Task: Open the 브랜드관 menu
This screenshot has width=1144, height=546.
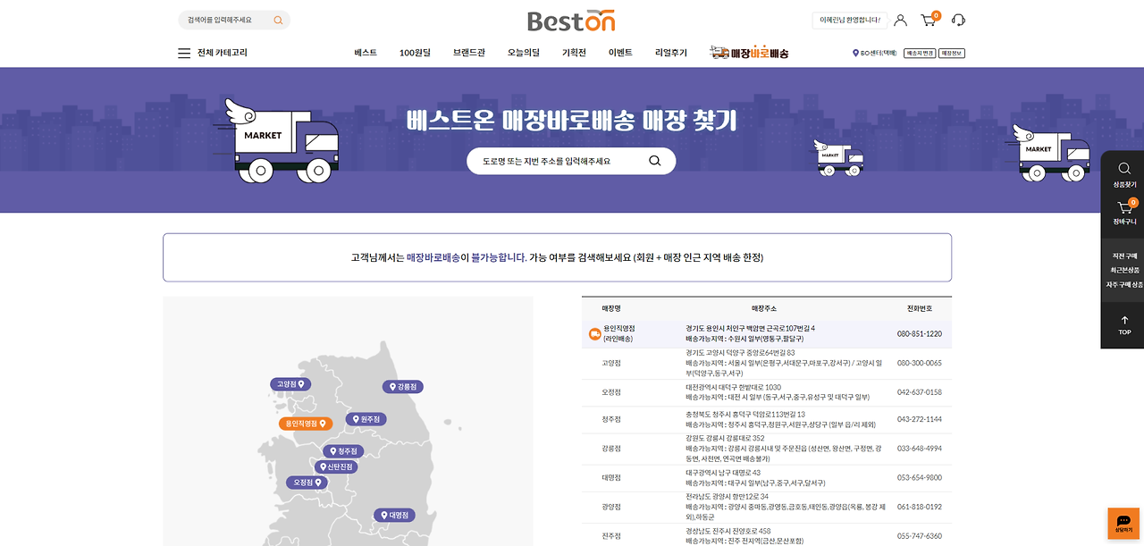Action: (469, 53)
